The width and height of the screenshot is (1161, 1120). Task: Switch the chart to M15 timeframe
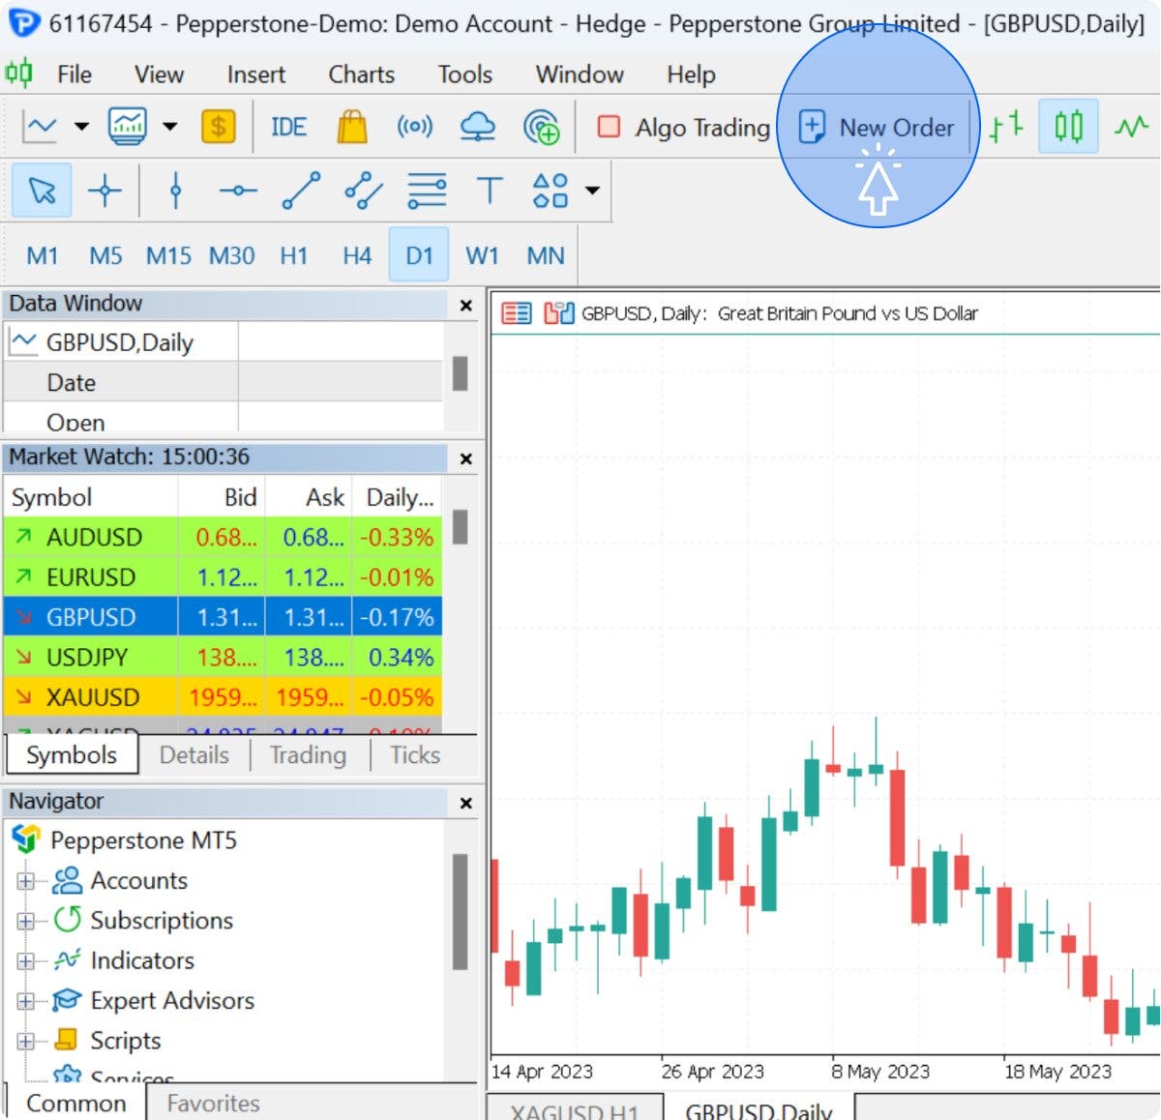point(166,255)
